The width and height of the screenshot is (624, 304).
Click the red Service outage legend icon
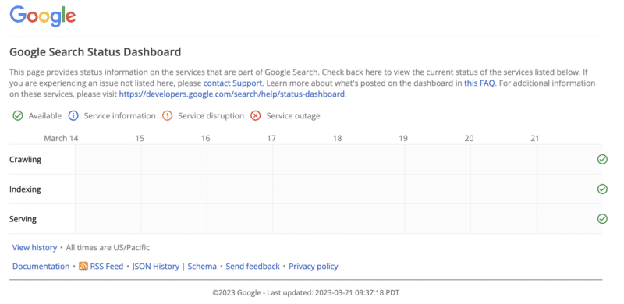click(256, 116)
